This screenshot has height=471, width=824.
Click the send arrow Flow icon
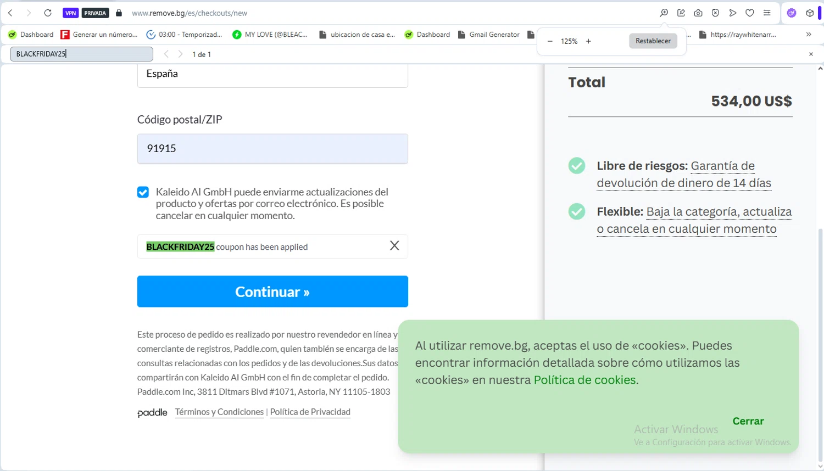733,13
